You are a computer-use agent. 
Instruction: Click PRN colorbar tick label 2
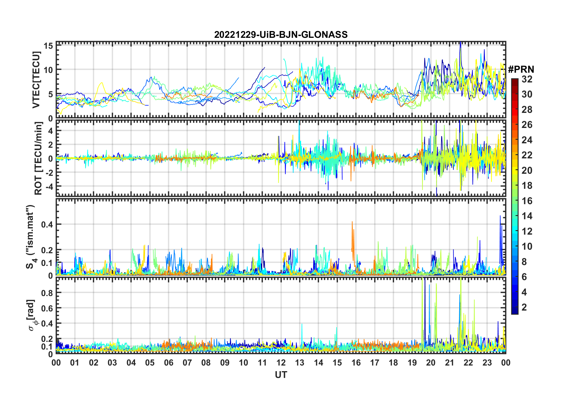524,307
